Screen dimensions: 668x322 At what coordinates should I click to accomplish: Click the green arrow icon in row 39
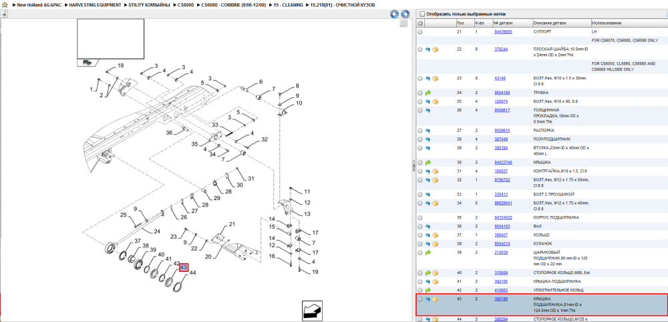pos(428,252)
